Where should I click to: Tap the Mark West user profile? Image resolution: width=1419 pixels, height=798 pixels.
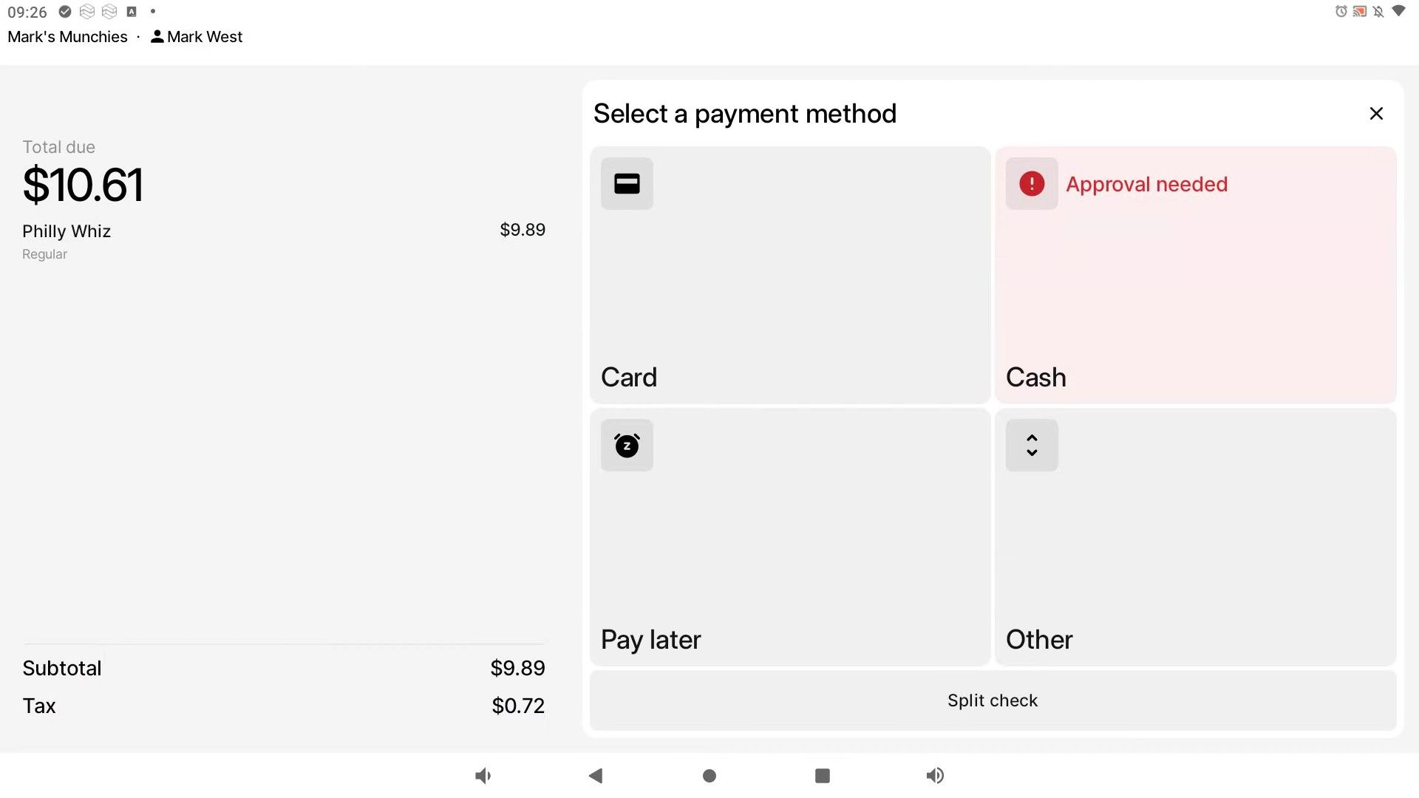[x=197, y=37]
